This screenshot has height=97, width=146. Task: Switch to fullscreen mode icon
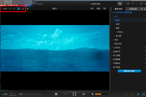click(x=138, y=94)
